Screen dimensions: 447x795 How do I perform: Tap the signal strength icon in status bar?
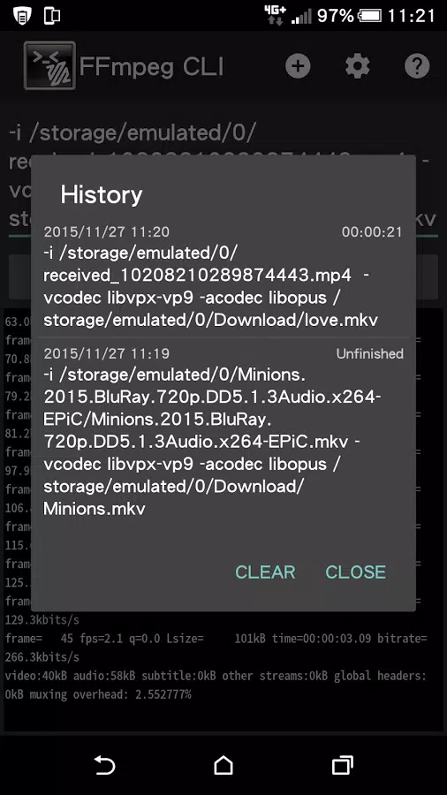click(x=301, y=17)
